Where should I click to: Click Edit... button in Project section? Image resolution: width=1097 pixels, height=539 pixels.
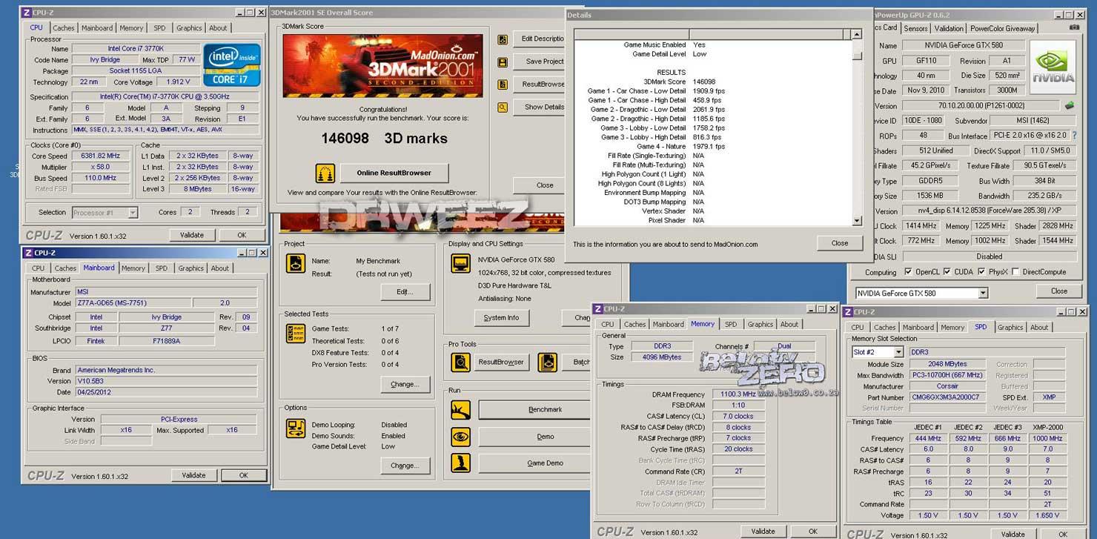click(x=405, y=291)
